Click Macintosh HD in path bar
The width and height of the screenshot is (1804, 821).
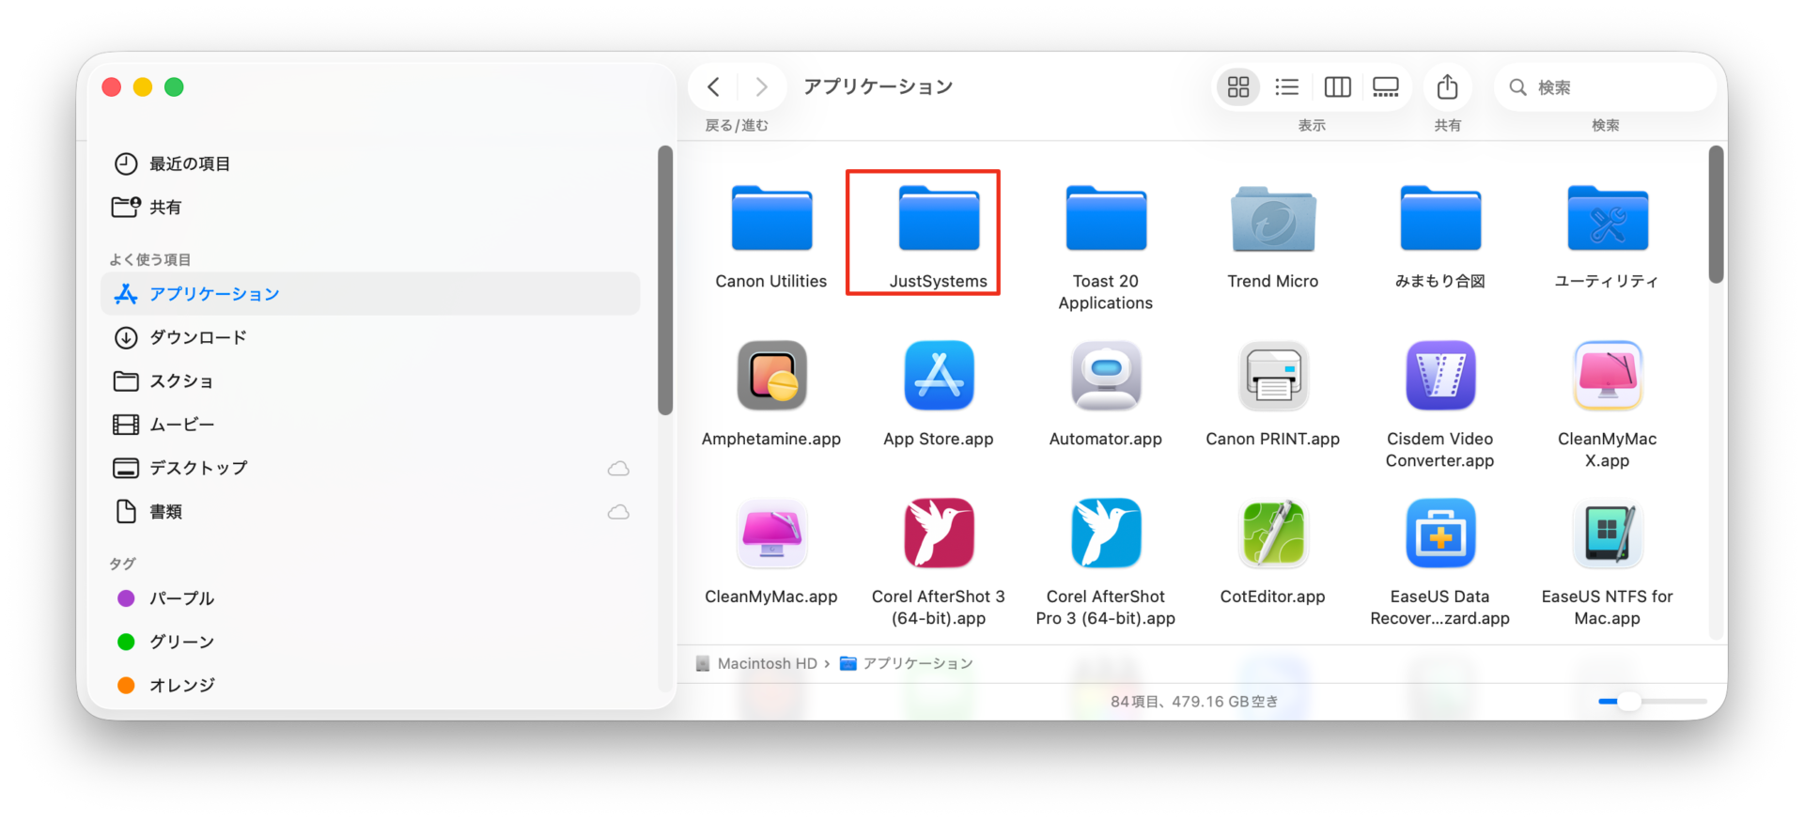point(766,663)
